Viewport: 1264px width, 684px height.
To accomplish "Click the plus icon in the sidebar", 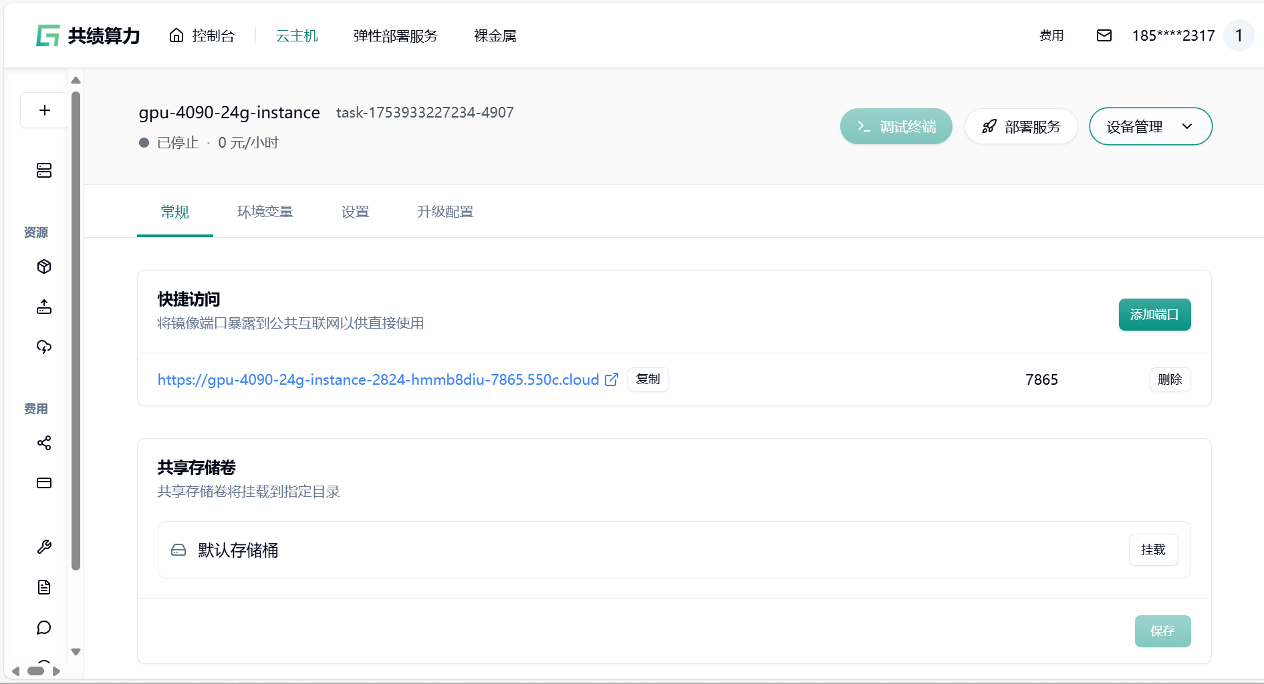I will [x=45, y=110].
